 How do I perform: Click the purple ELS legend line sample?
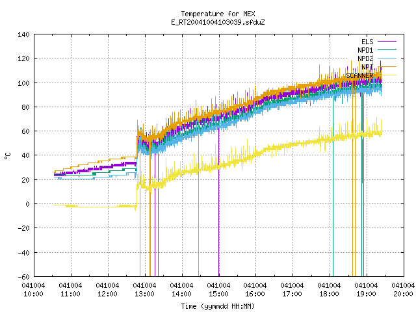tap(387, 42)
